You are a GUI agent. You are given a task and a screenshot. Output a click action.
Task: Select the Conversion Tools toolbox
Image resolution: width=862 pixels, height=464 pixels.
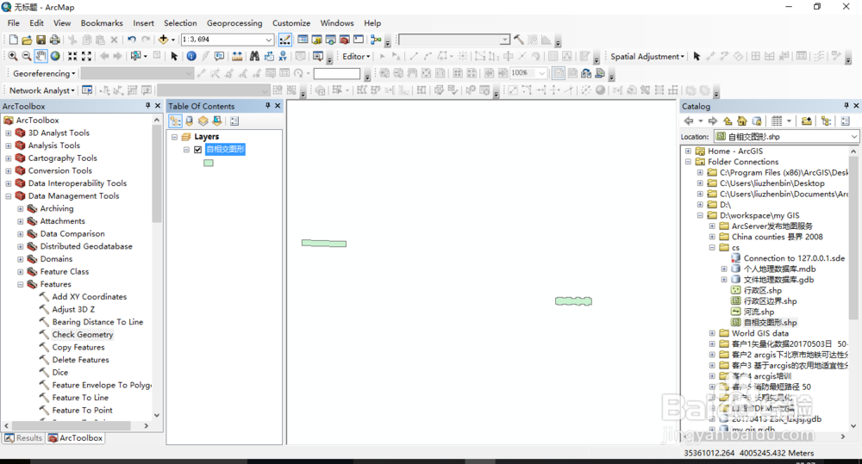pos(60,170)
